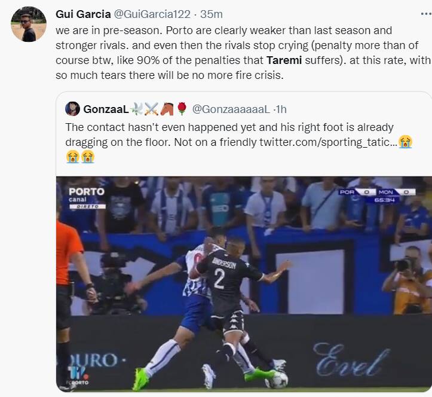The height and width of the screenshot is (397, 432).
Task: Open the 35m tweet timestamp
Action: [x=212, y=14]
